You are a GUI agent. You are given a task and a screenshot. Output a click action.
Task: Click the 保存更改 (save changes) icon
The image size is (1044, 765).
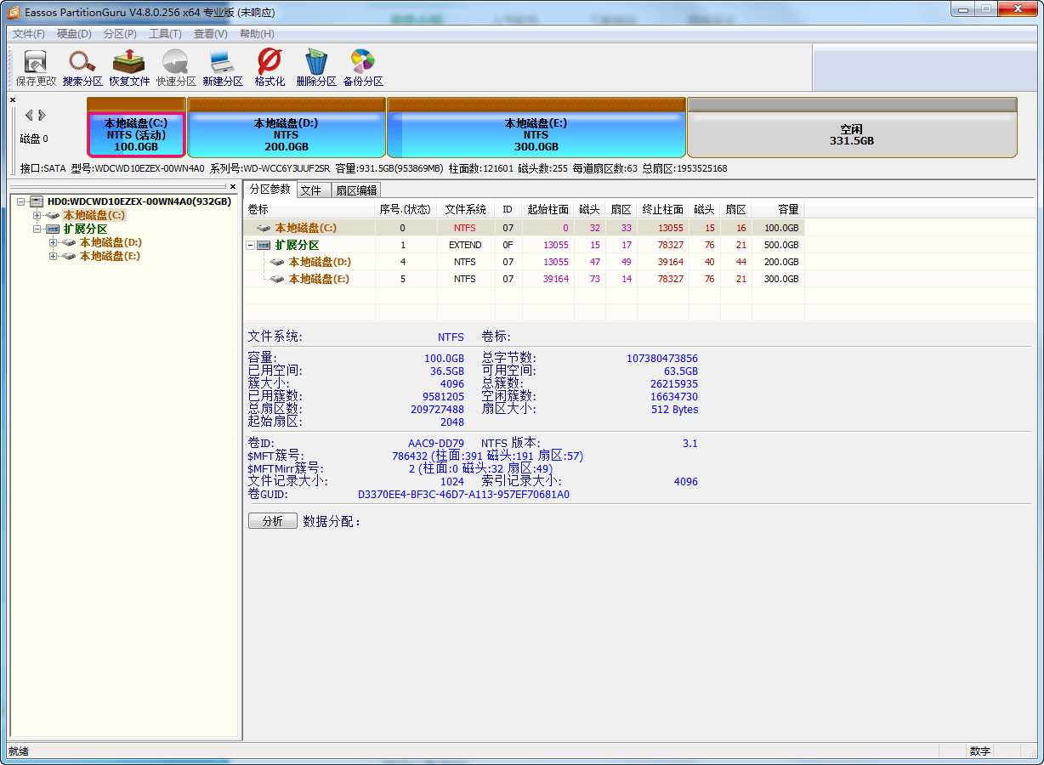34,66
